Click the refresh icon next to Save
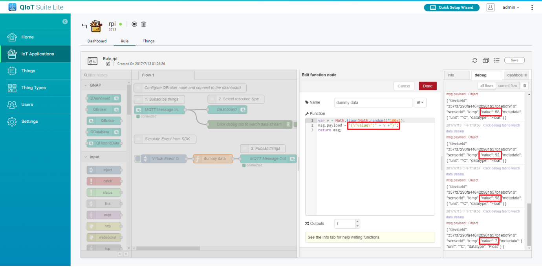 pos(475,60)
